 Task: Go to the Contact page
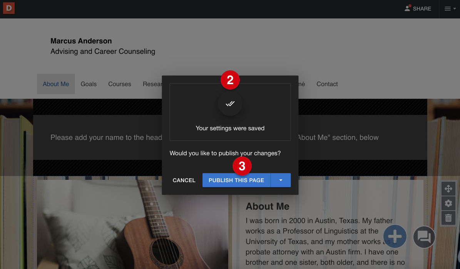327,84
